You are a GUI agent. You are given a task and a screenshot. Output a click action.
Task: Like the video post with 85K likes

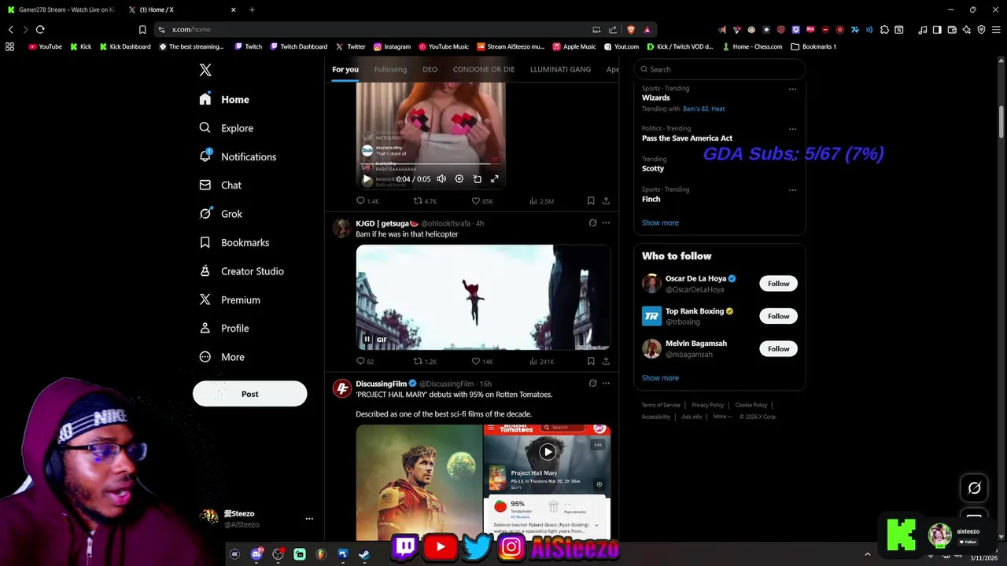click(482, 201)
